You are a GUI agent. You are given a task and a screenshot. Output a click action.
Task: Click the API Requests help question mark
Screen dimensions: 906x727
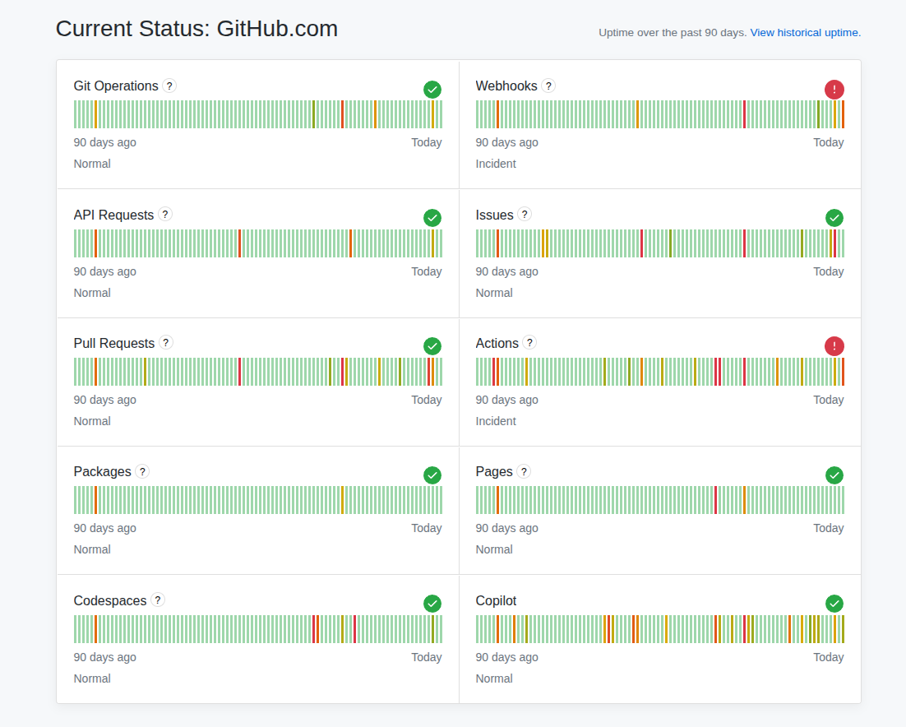point(165,215)
